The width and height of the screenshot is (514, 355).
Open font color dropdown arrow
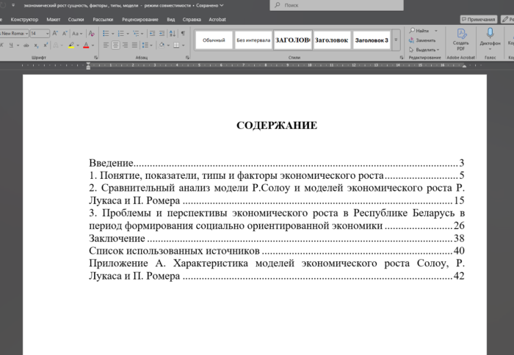[93, 45]
